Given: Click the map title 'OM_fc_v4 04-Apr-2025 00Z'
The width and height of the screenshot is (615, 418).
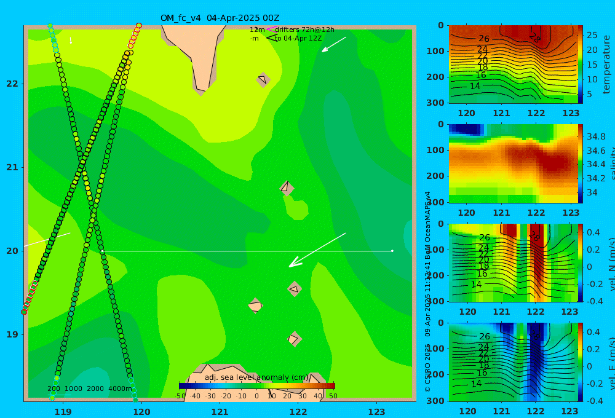Looking at the screenshot, I should click(220, 18).
